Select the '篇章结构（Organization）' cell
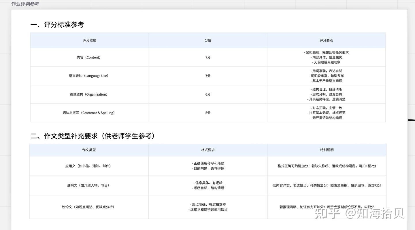Screen dimensions: 415x230 [x=90, y=94]
